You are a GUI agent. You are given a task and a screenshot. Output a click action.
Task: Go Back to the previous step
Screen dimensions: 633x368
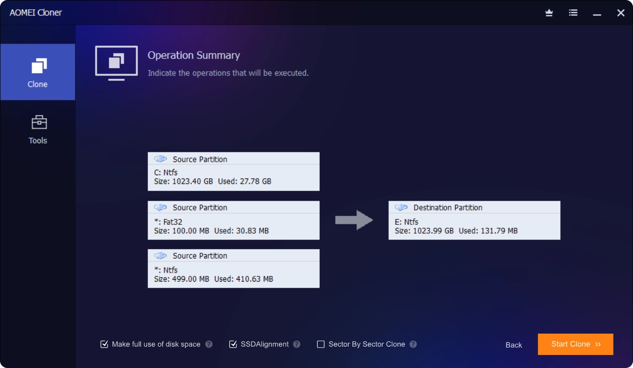[x=513, y=345]
